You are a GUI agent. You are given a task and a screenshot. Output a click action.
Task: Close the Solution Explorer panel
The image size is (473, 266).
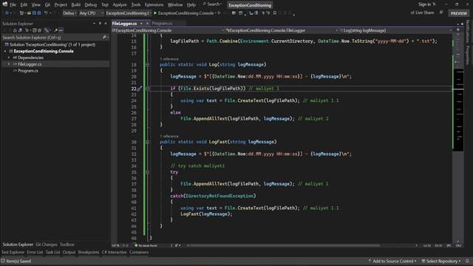tap(106, 23)
